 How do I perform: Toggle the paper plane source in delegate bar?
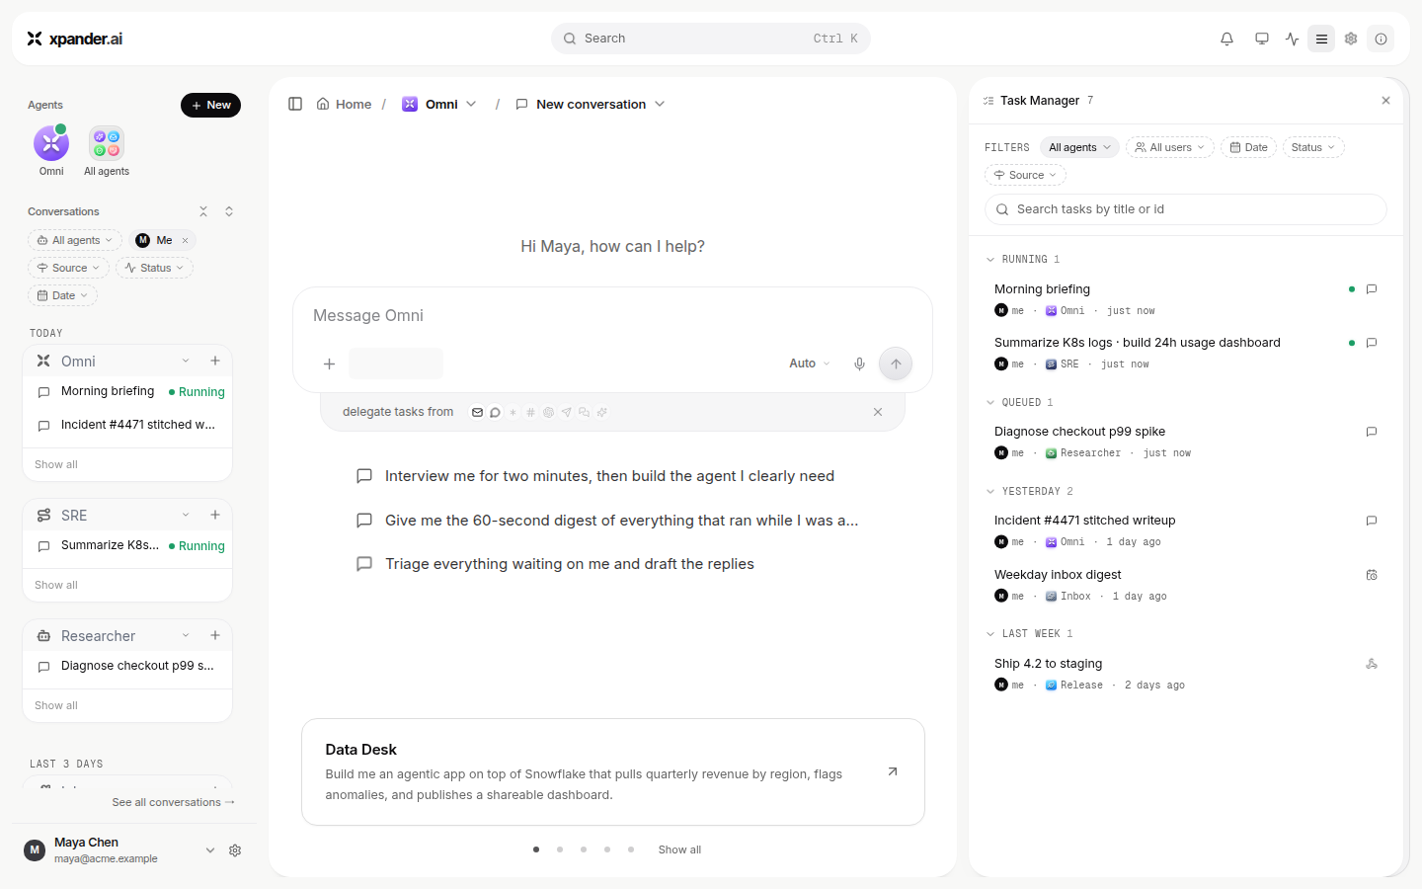point(566,412)
